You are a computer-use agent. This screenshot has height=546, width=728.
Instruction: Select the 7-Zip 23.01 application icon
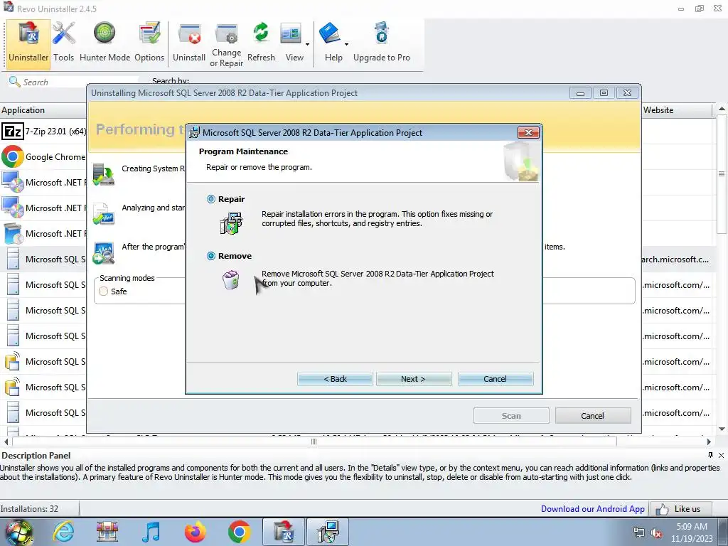tap(12, 132)
